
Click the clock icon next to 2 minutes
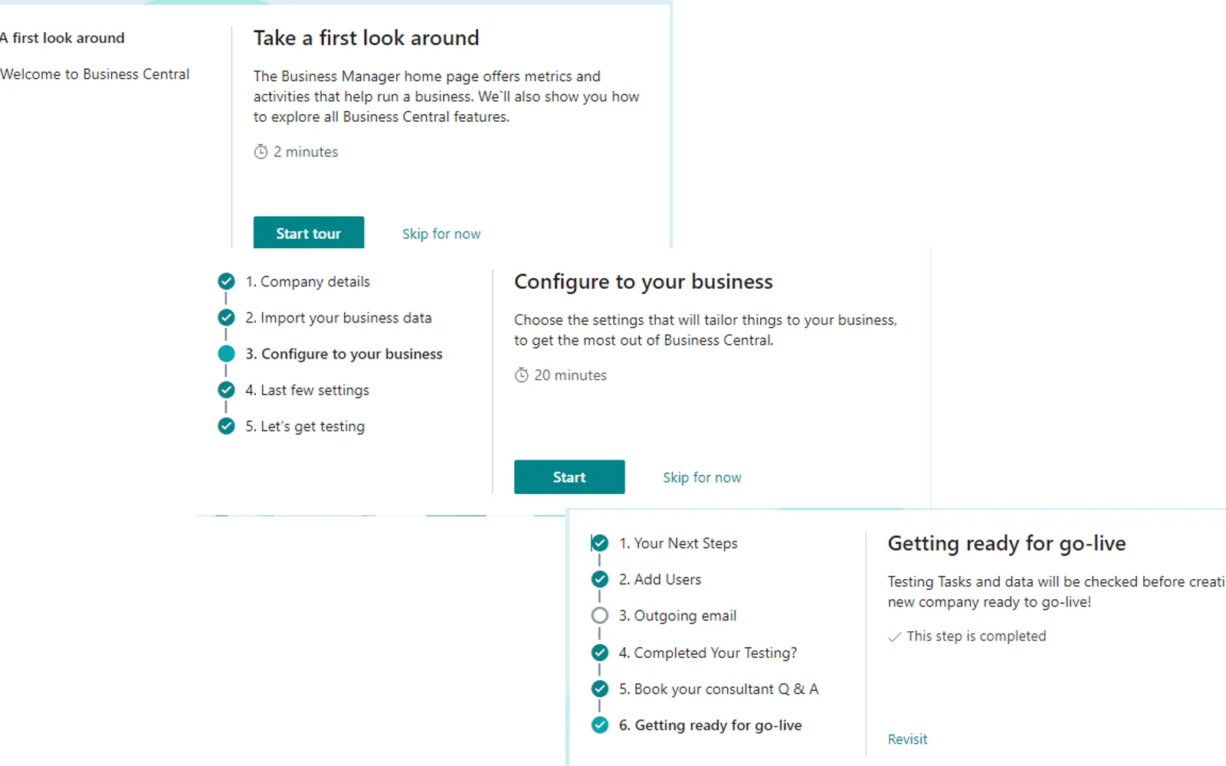click(261, 152)
